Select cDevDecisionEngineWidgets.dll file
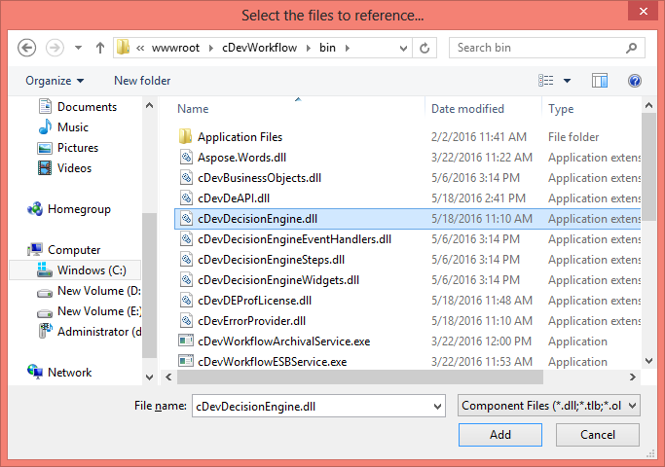 point(278,279)
